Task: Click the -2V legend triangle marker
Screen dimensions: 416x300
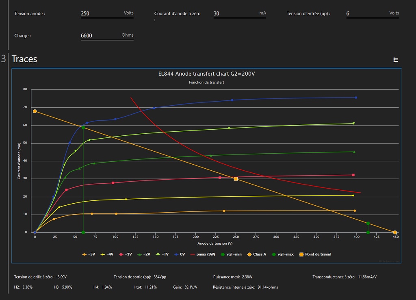Action: [140, 254]
